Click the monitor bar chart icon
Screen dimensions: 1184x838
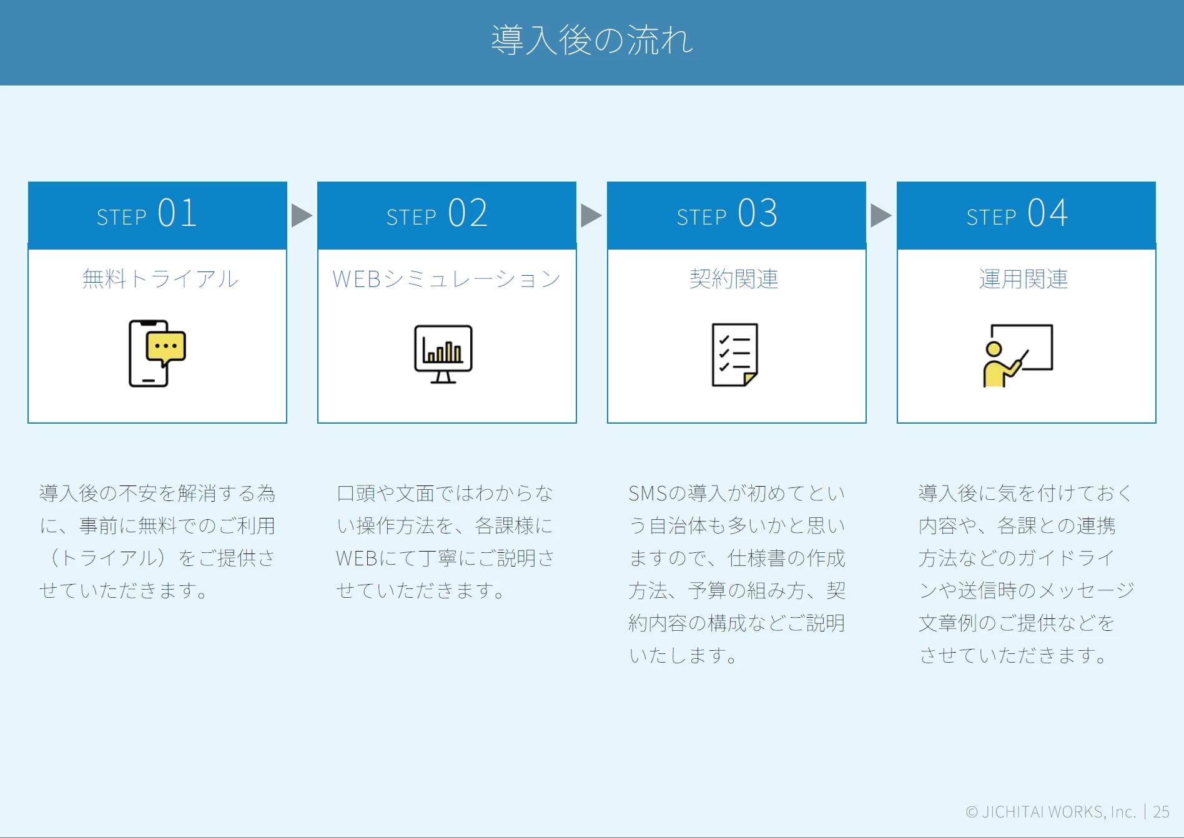click(x=443, y=354)
